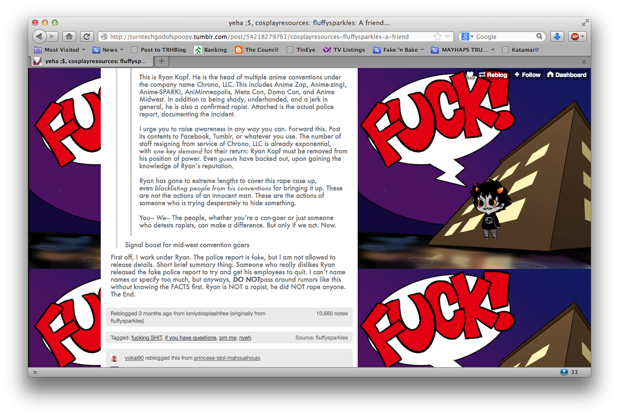619x416 pixels.
Task: Open the search engine selector dropdown
Action: [467, 37]
